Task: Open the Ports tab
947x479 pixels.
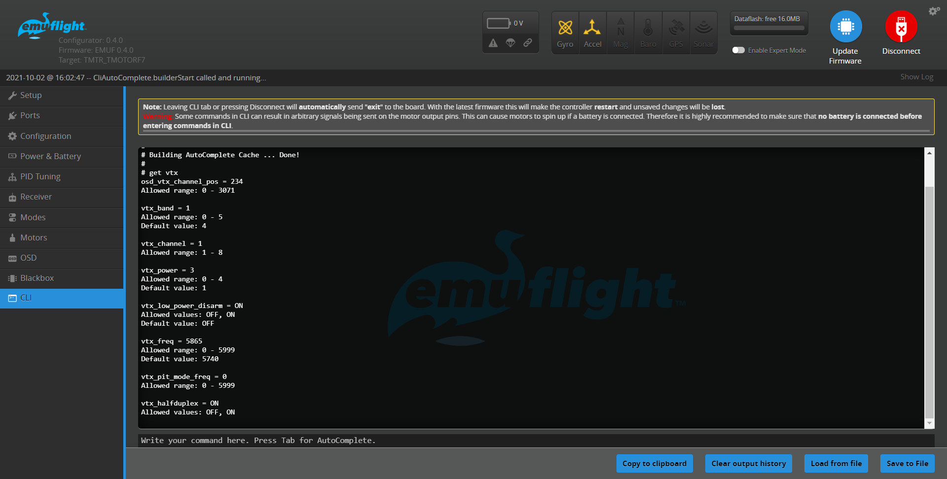Action: [62, 116]
